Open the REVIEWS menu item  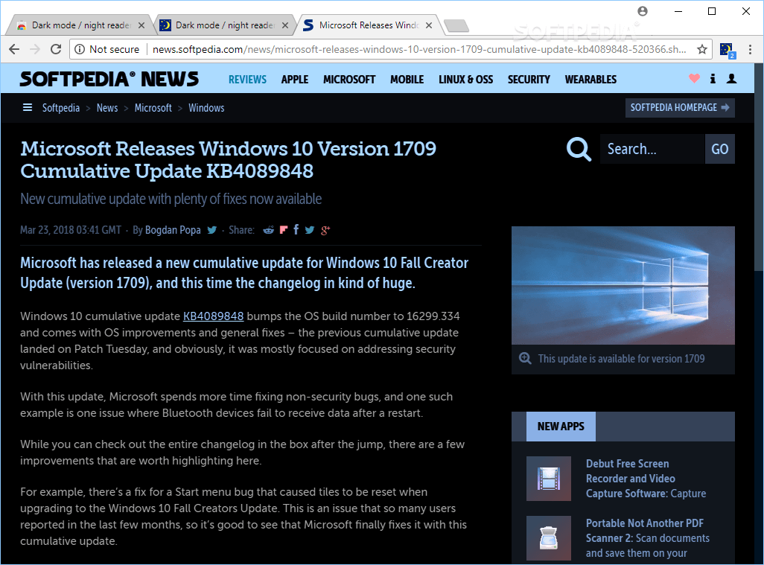[x=247, y=80]
